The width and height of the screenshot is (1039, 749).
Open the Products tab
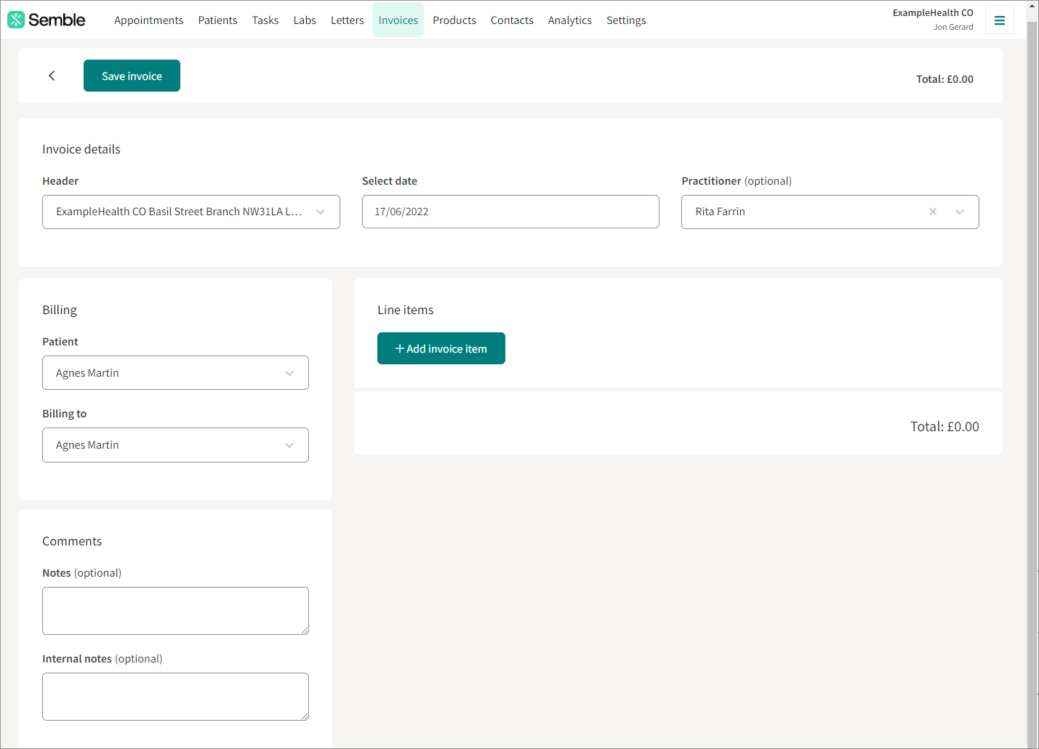pyautogui.click(x=454, y=20)
